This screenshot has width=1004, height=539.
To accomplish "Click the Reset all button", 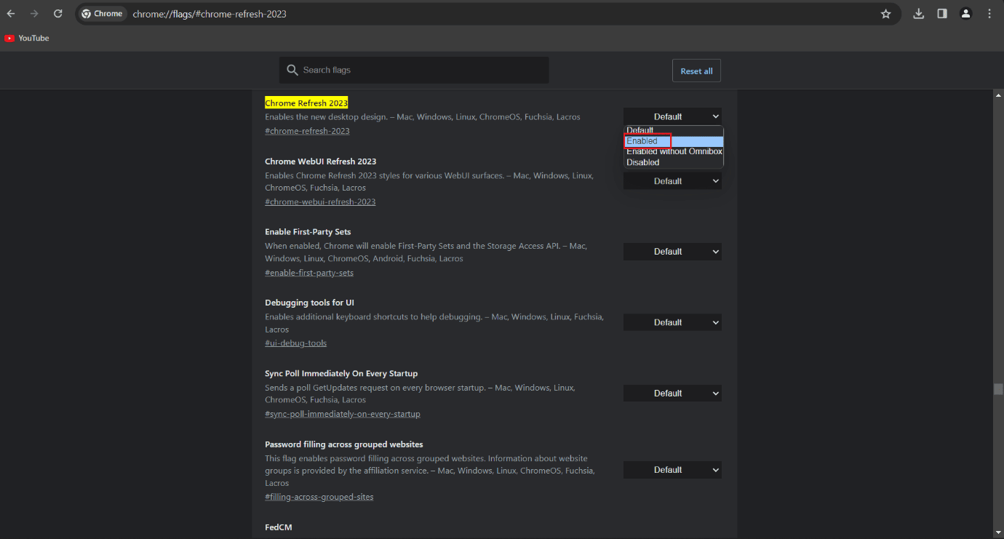I will point(696,71).
